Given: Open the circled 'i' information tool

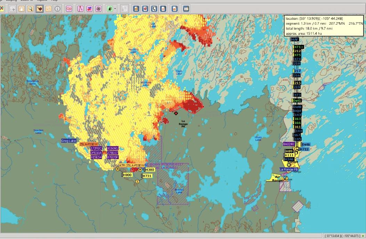Looking at the screenshot, I should (57, 9).
